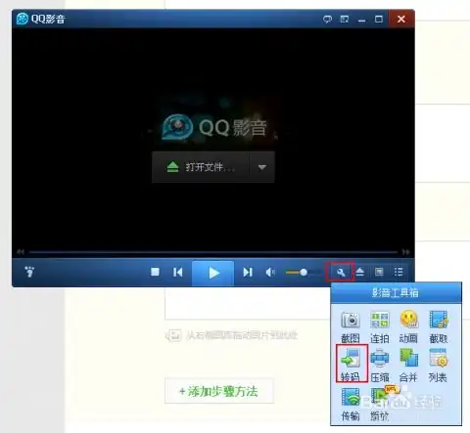Open the 连拍 burst capture tool
The image size is (470, 433).
[x=380, y=327]
